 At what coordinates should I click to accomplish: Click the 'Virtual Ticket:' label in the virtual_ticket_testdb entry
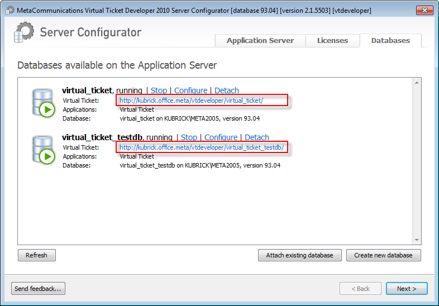pyautogui.click(x=80, y=147)
